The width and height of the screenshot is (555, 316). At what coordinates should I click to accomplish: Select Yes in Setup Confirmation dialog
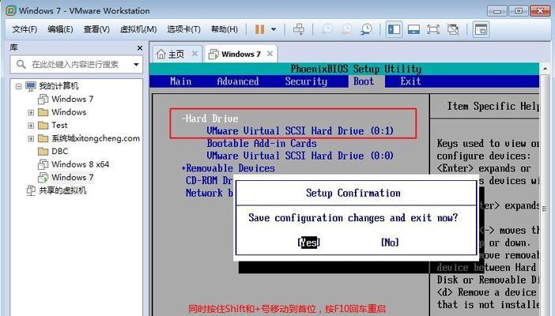tap(308, 243)
